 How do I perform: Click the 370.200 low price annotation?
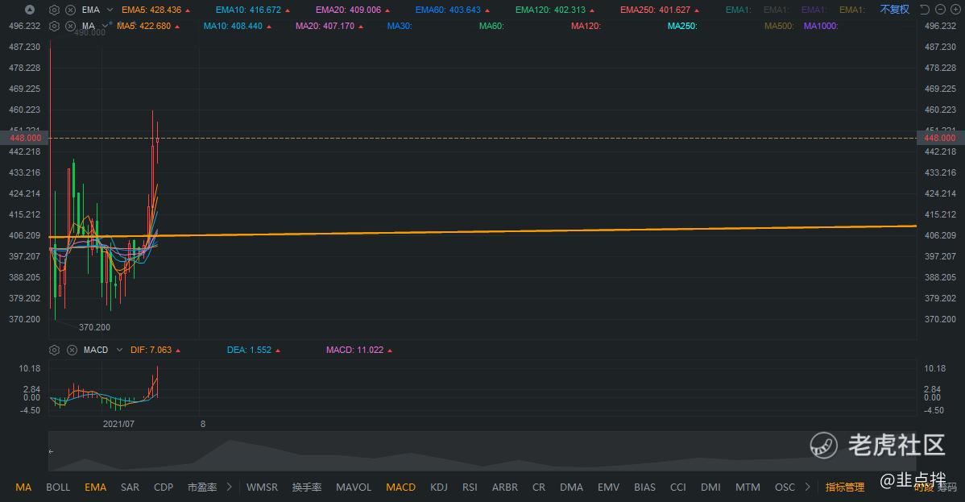click(94, 328)
